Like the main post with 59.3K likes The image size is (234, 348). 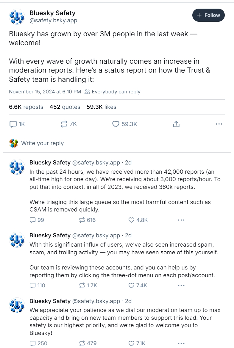pyautogui.click(x=125, y=124)
